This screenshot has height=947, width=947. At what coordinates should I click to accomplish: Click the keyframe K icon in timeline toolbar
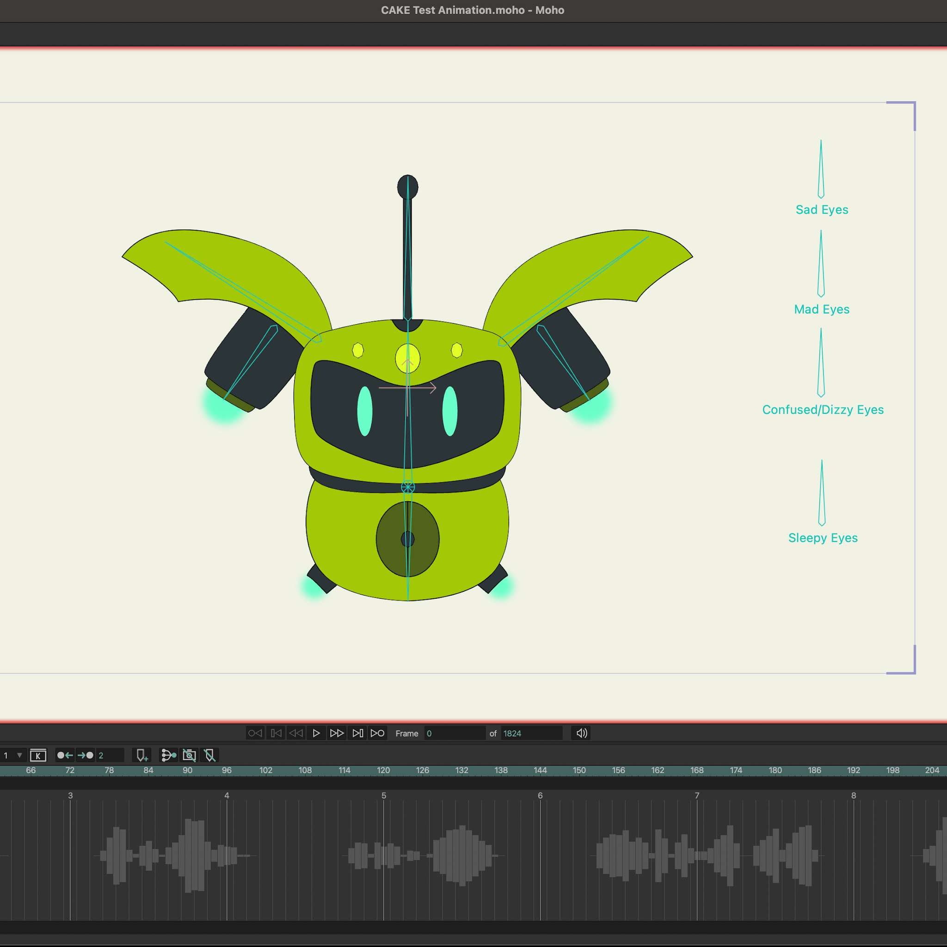point(38,756)
